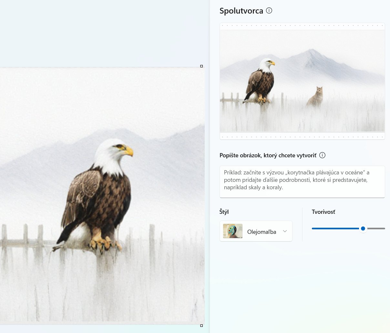Click the Tvorivosť slider handle
Viewport: 390px width, 333px height.
point(363,229)
